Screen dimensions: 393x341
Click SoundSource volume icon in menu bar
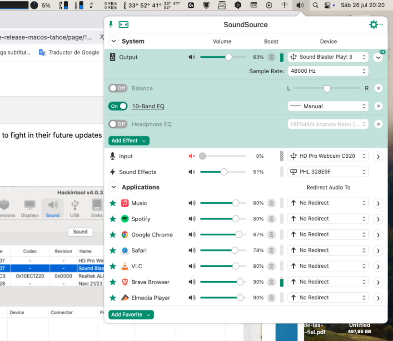[x=300, y=5]
